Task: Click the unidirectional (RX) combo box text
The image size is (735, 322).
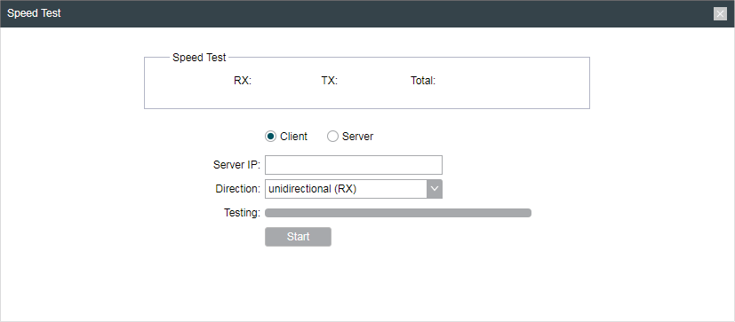Action: tap(313, 189)
